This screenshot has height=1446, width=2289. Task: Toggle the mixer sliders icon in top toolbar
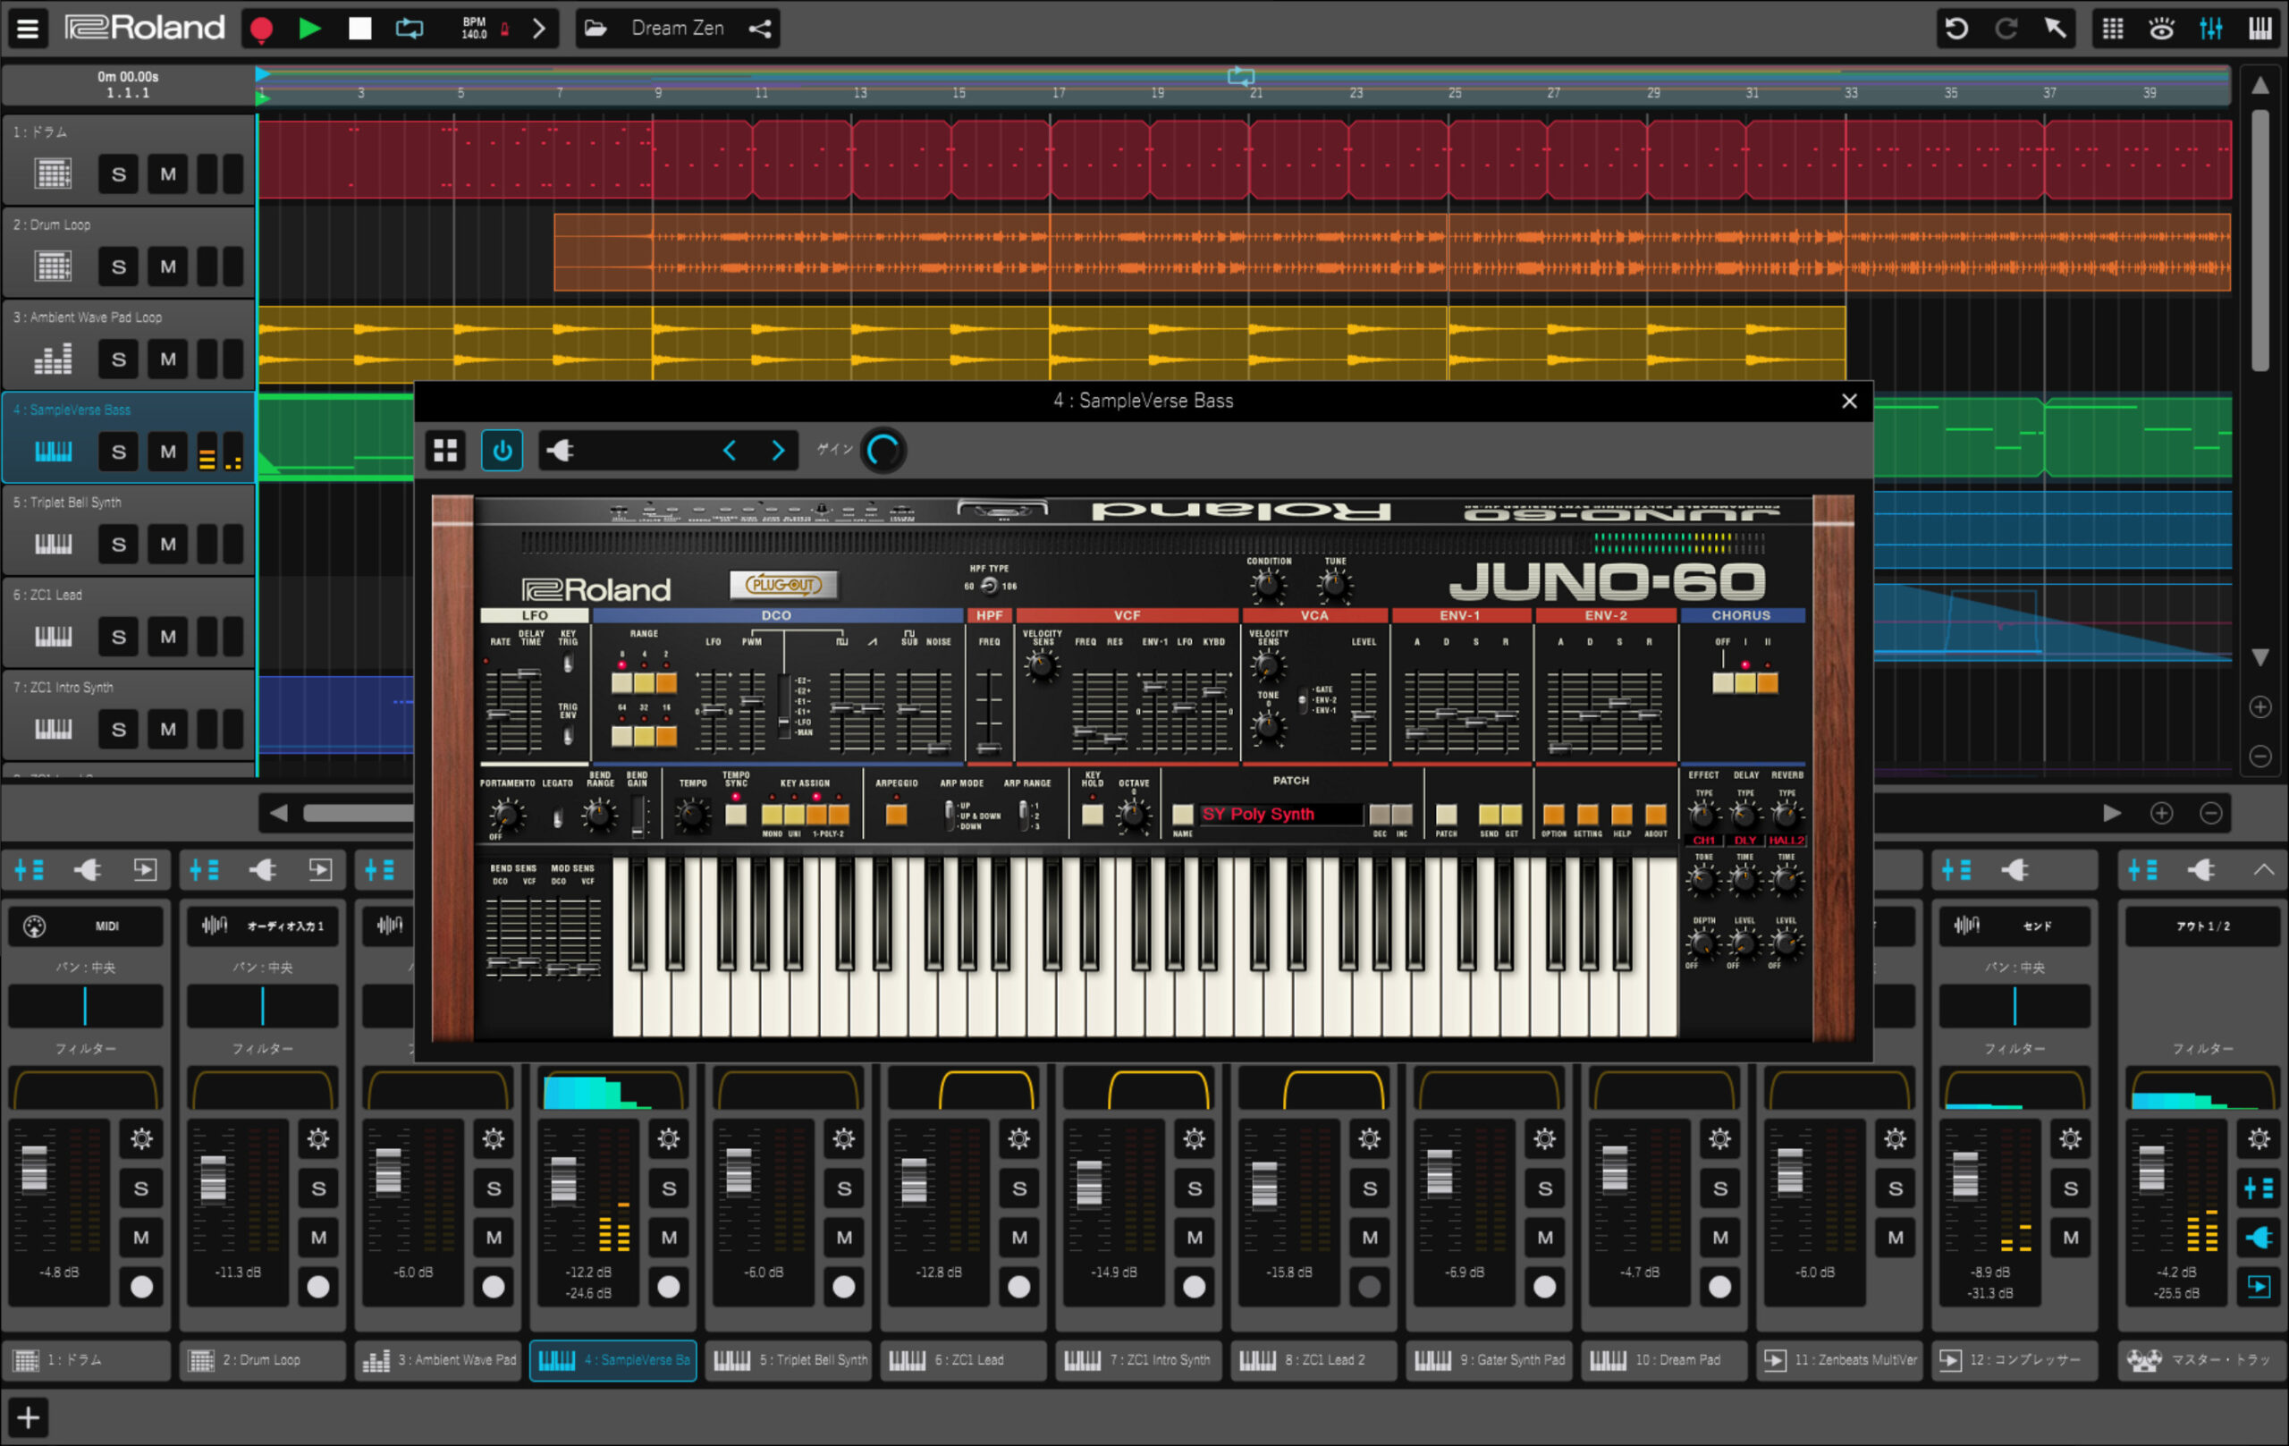pyautogui.click(x=2211, y=29)
